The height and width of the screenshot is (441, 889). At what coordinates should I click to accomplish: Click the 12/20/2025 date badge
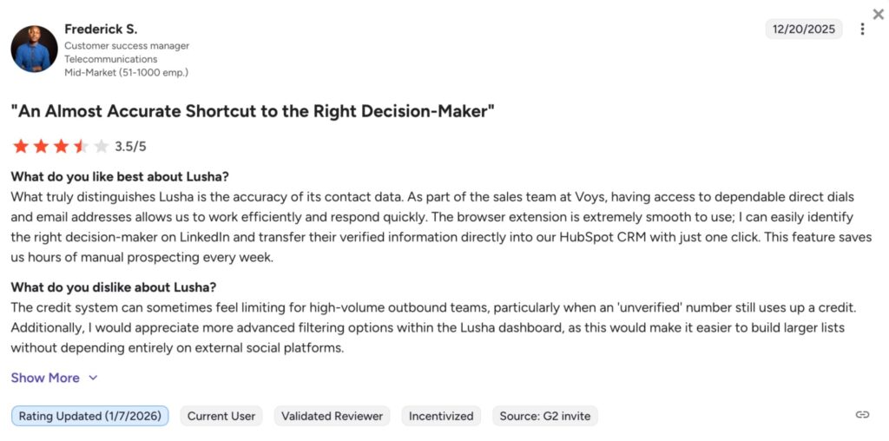(x=803, y=30)
